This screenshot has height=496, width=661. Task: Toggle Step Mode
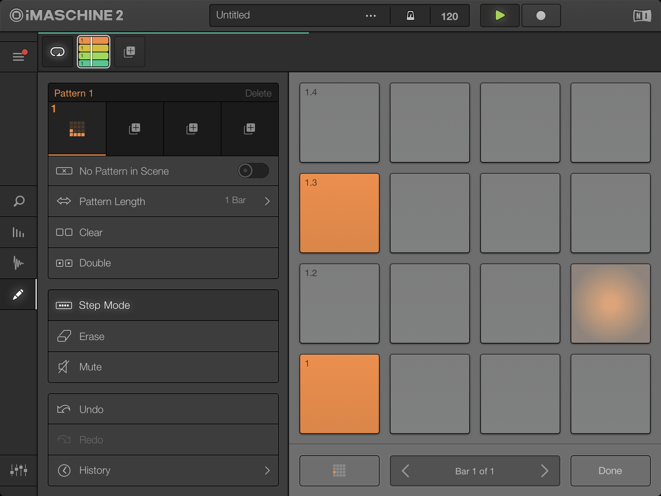coord(163,305)
